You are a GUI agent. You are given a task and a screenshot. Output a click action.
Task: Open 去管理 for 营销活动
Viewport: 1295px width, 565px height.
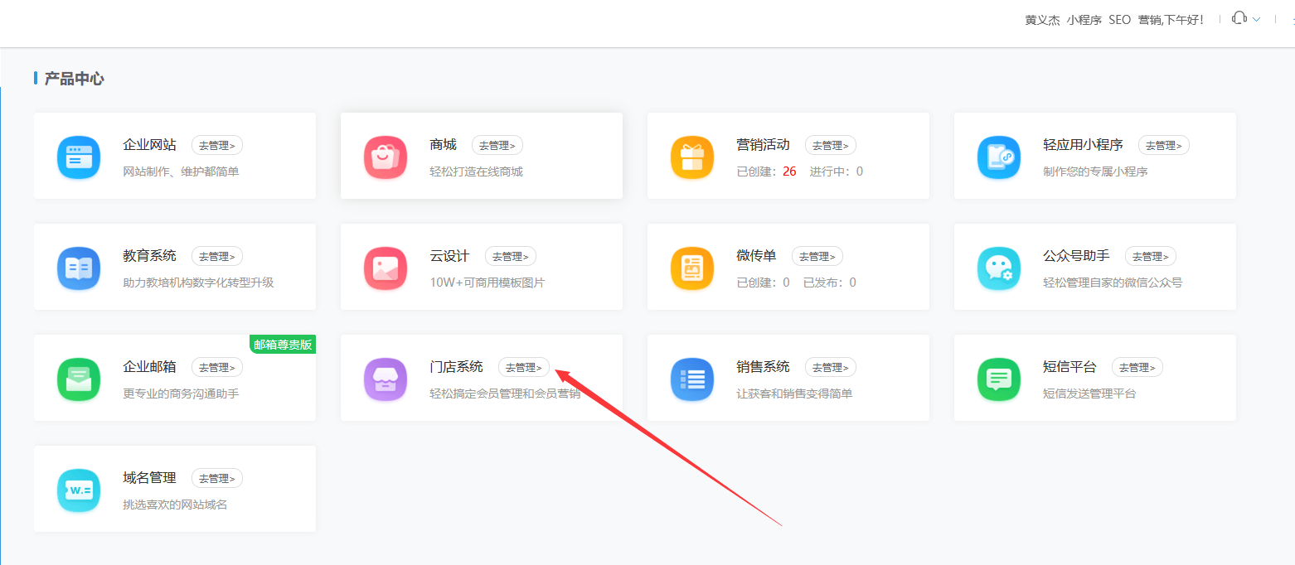831,145
